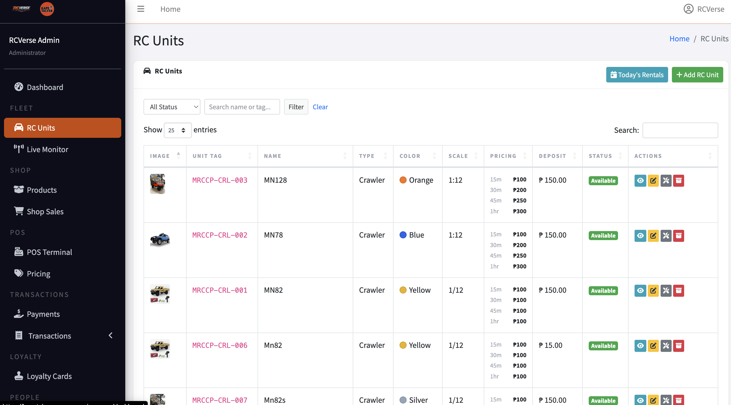The height and width of the screenshot is (405, 731).
Task: Clear the applied filters
Action: [320, 107]
